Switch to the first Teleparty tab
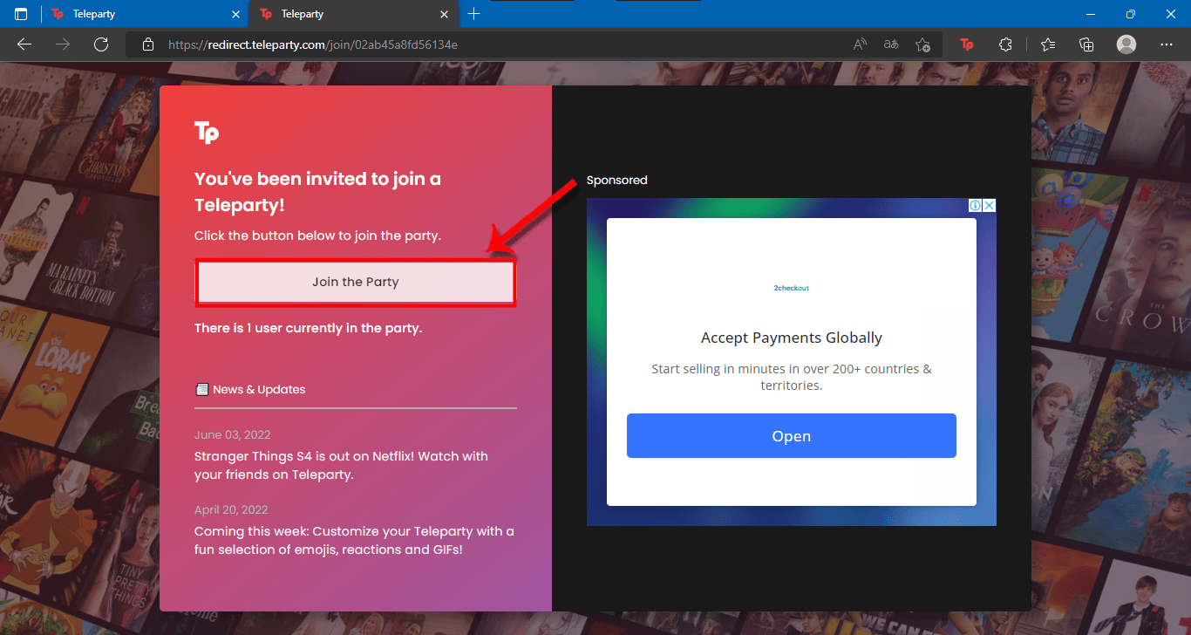The width and height of the screenshot is (1191, 635). coord(145,14)
